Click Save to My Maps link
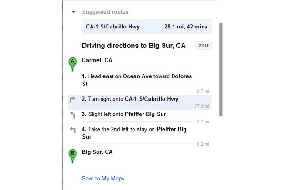The image size is (286, 190). (103, 179)
